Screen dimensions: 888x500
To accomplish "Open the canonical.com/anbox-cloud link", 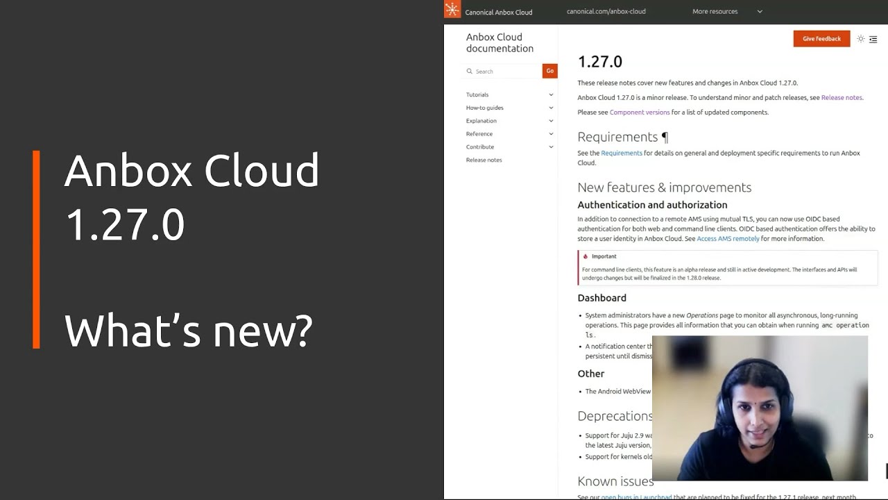I will pos(606,11).
